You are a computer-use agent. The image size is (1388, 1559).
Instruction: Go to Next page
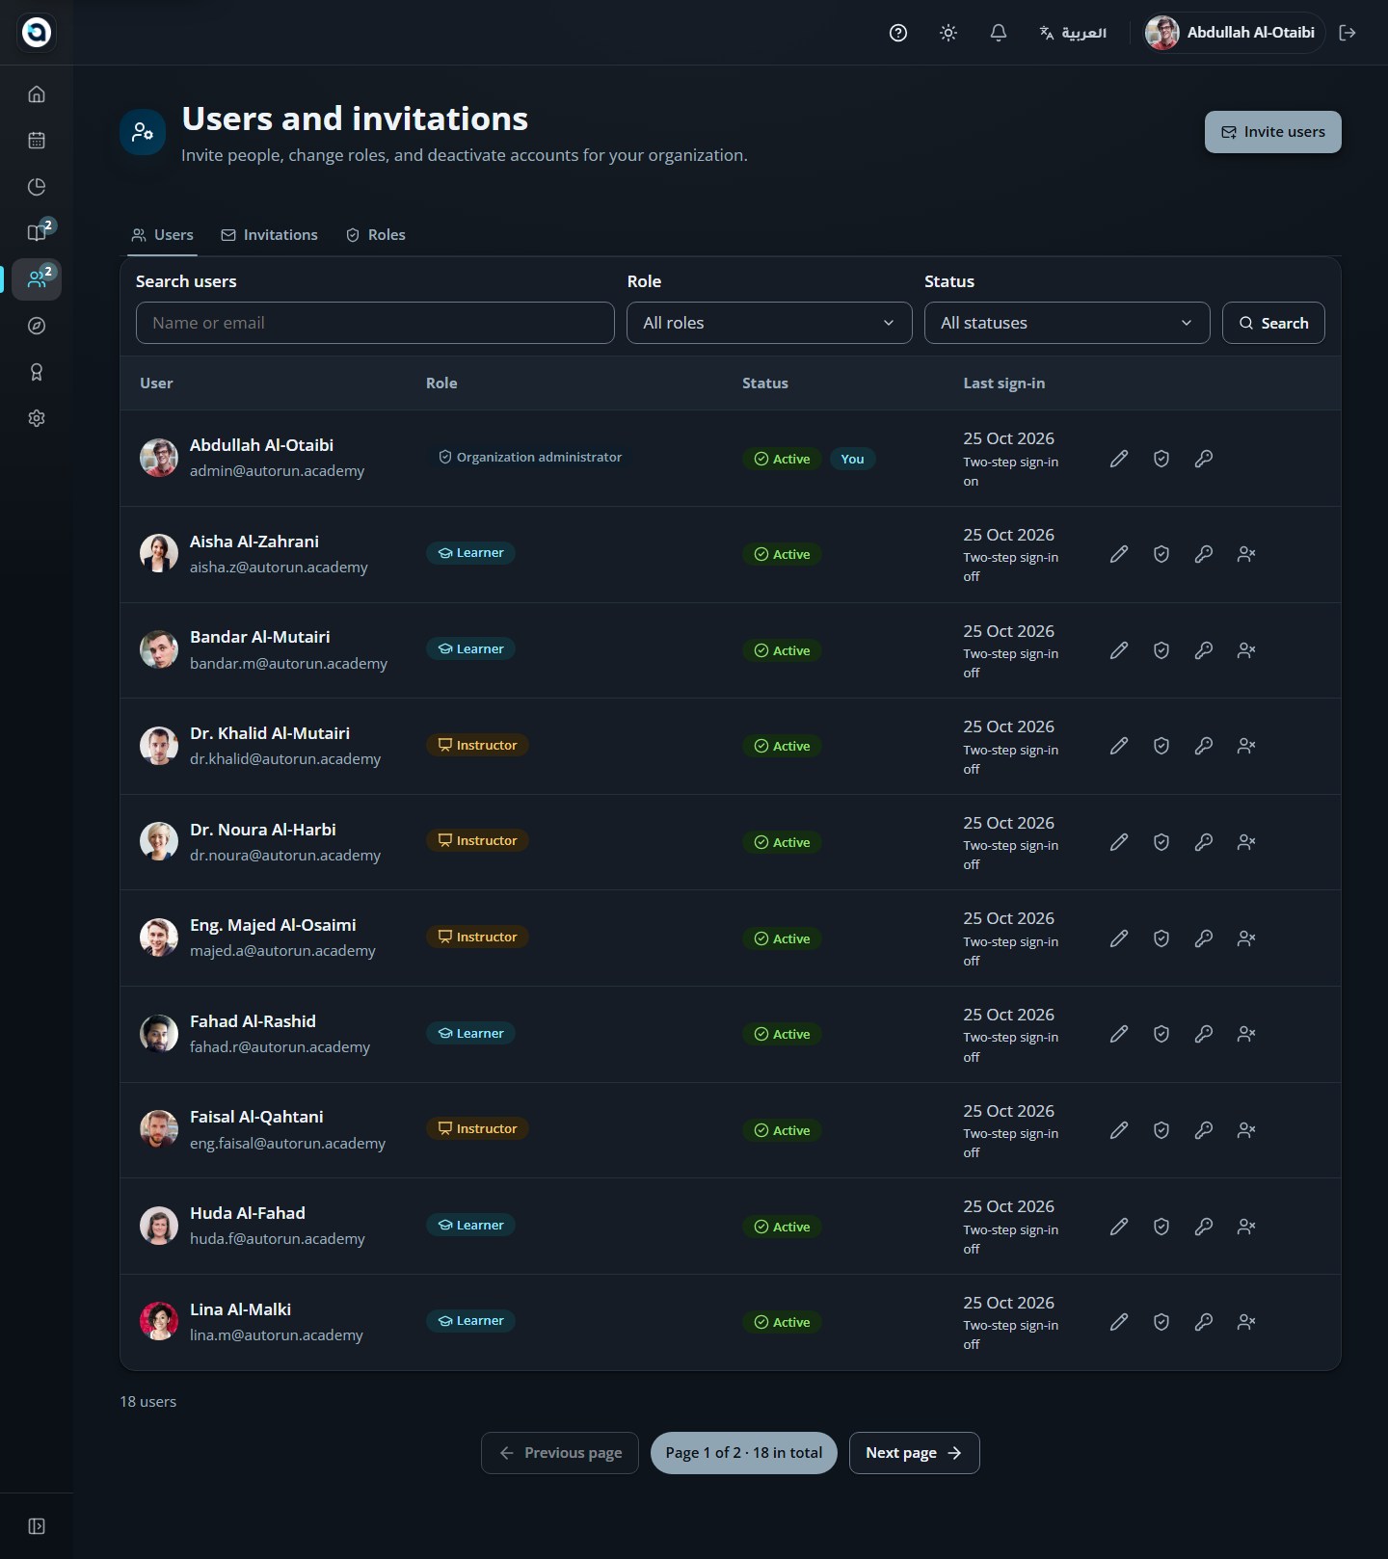point(914,1453)
